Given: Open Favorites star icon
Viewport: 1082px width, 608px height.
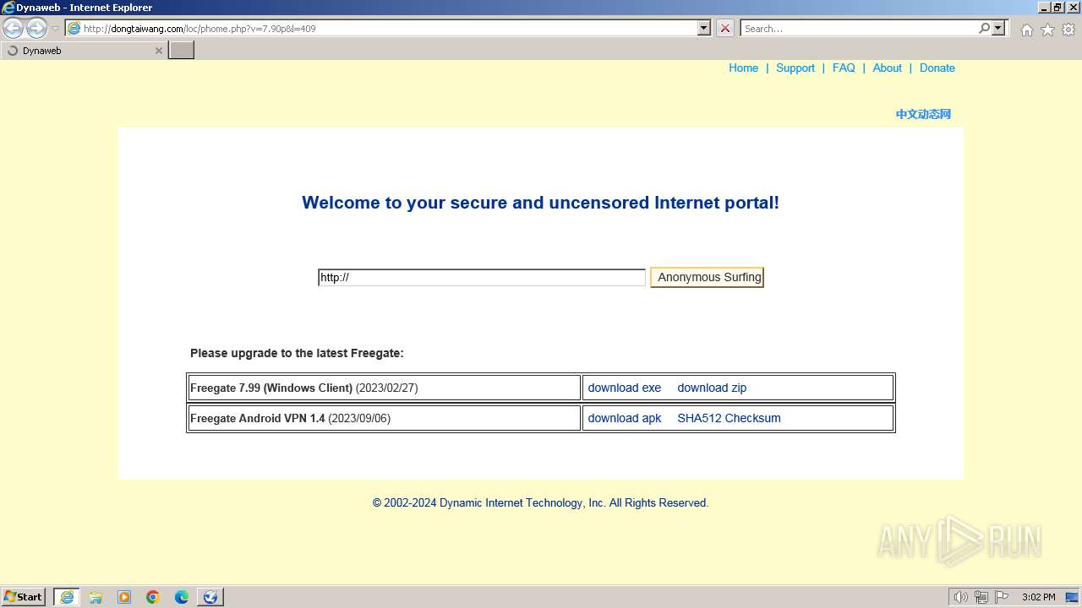Looking at the screenshot, I should point(1047,30).
